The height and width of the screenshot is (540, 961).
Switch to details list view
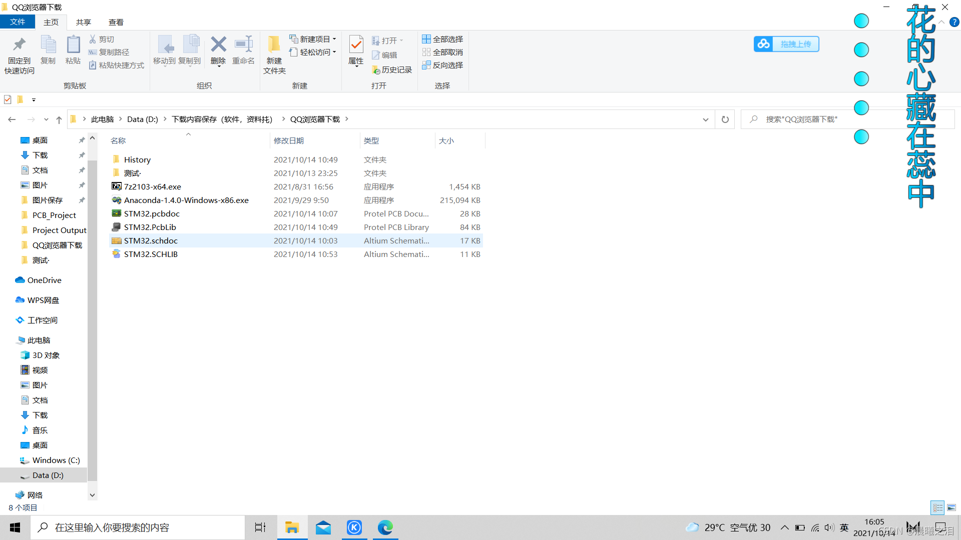tap(937, 507)
